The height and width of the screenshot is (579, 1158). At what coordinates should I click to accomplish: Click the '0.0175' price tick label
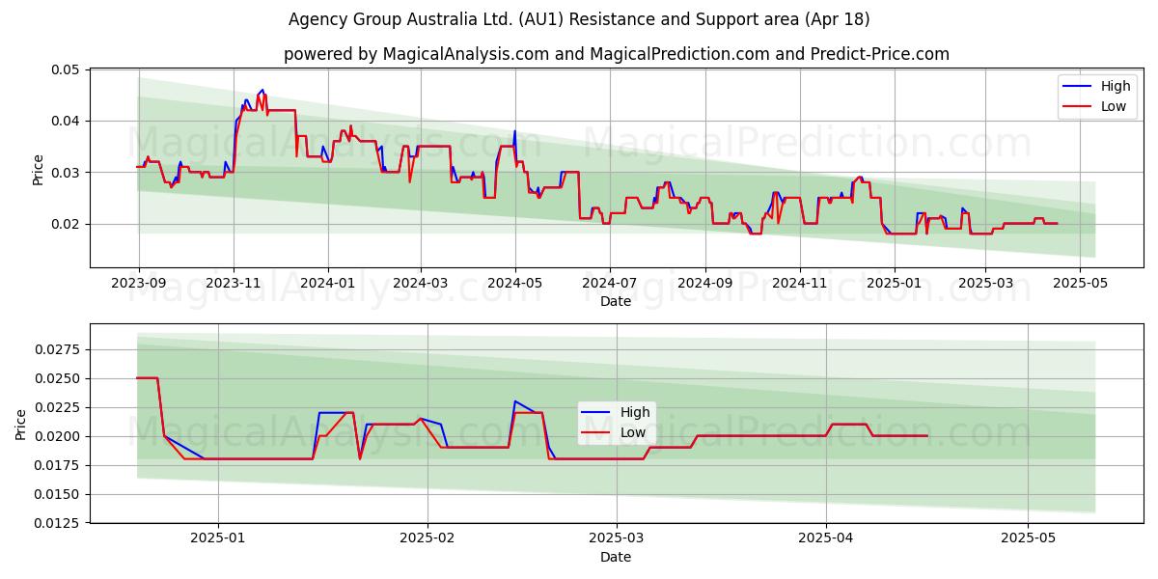point(57,465)
